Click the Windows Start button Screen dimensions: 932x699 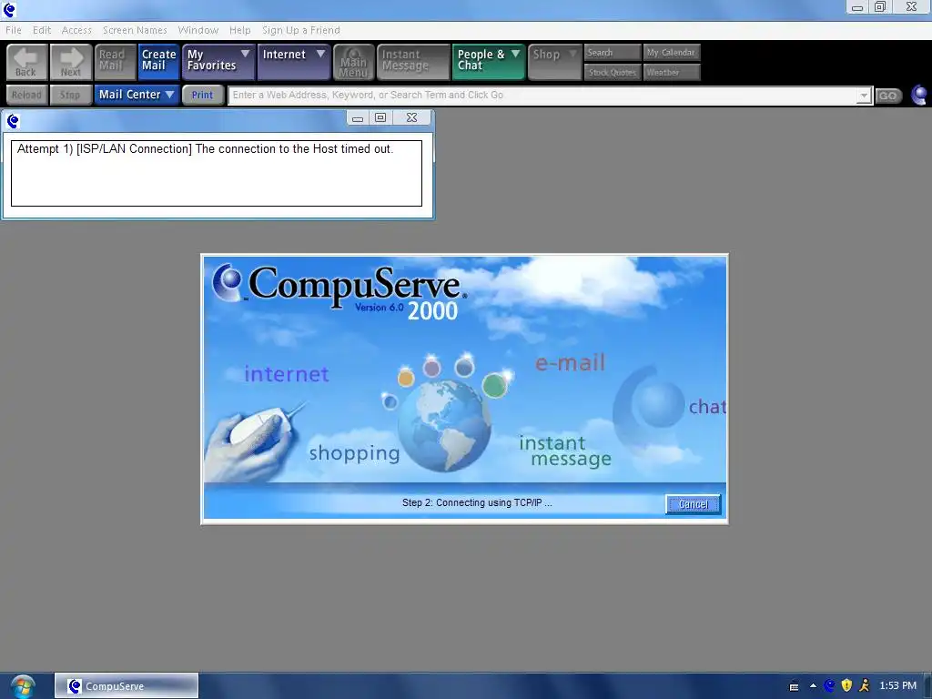(x=23, y=686)
